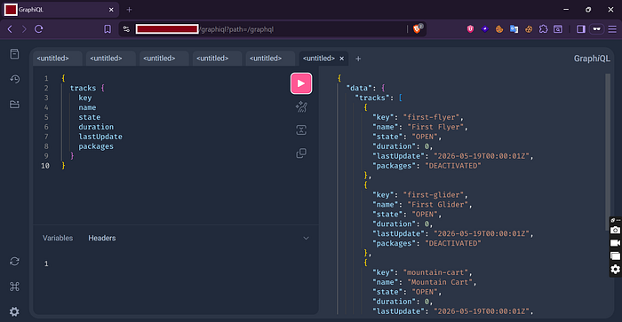The width and height of the screenshot is (622, 322).
Task: Click the "Mountain Cart" name value
Action: (x=440, y=282)
